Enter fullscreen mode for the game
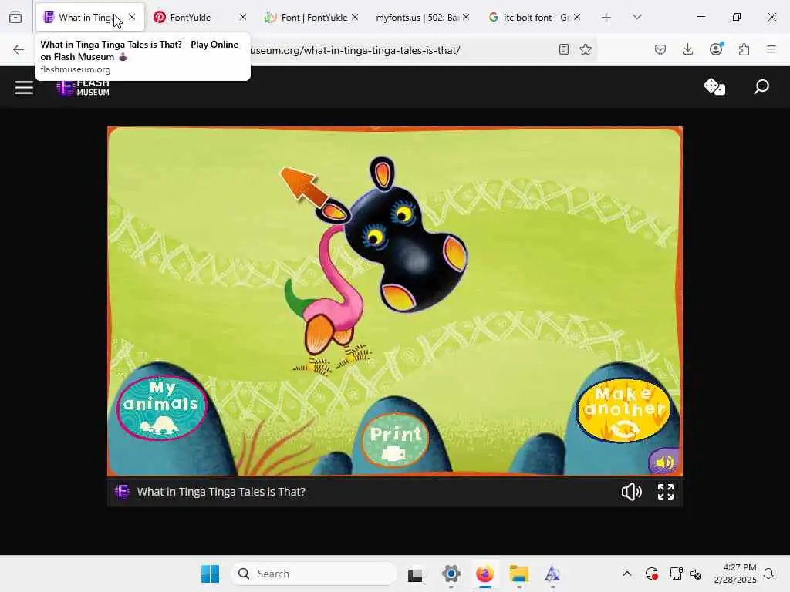 tap(666, 491)
